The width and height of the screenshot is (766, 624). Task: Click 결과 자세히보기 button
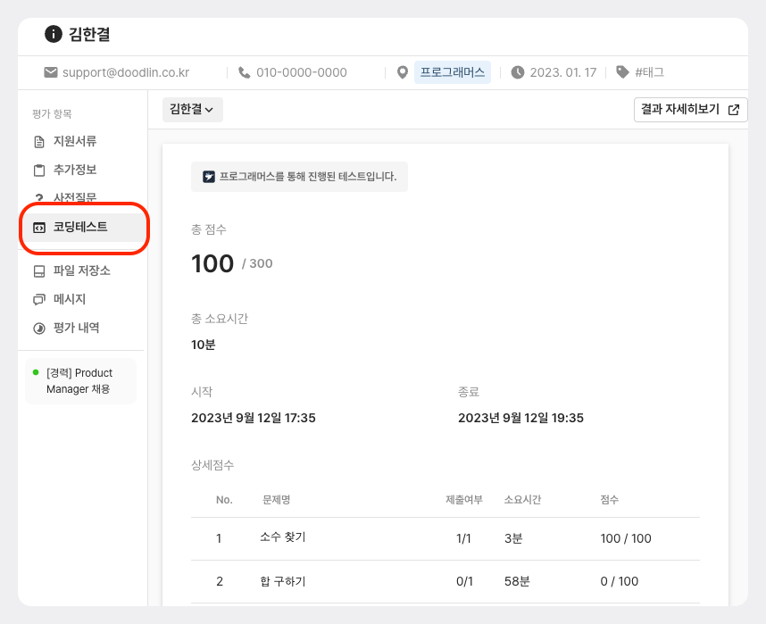pos(689,110)
